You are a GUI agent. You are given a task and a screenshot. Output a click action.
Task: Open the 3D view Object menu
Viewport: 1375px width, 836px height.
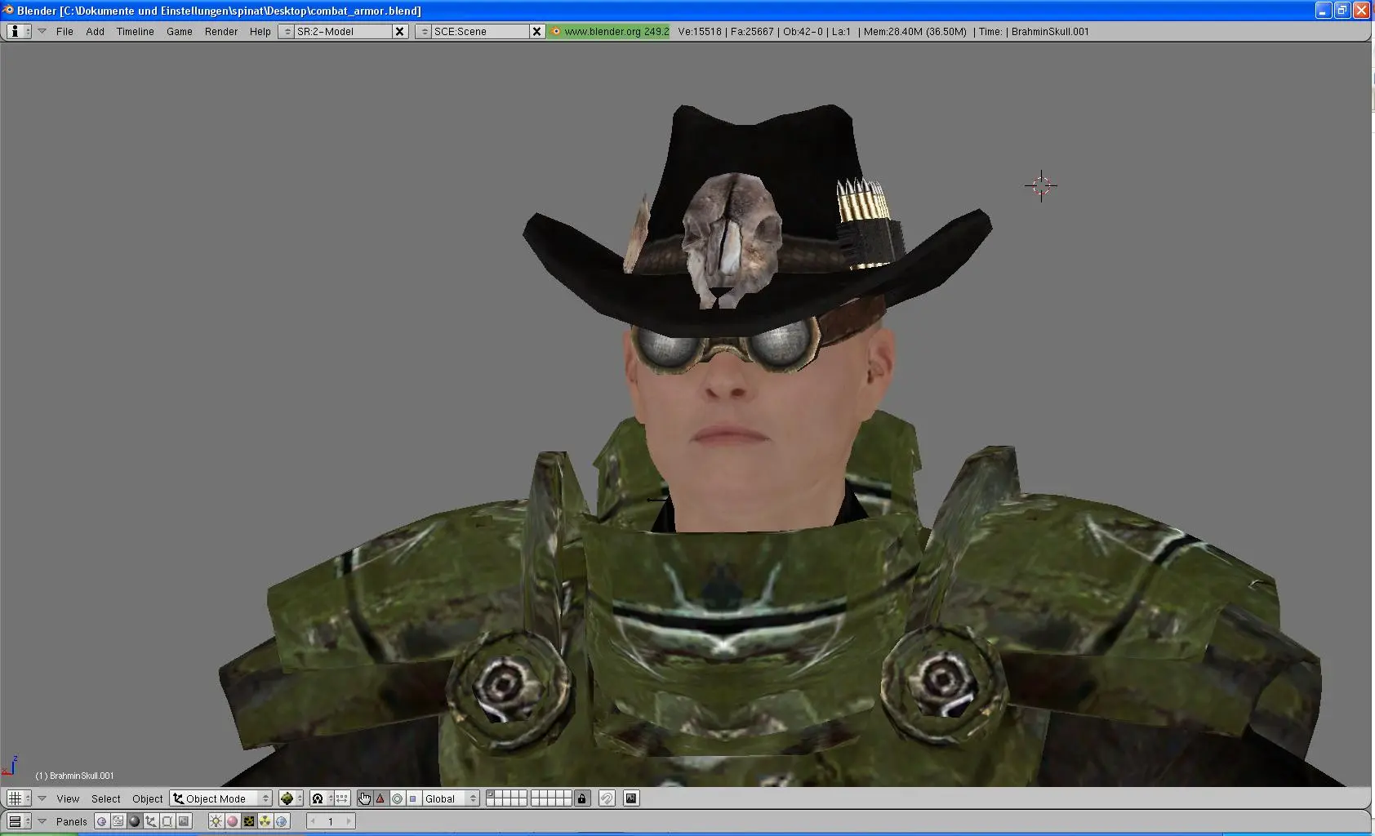point(147,798)
